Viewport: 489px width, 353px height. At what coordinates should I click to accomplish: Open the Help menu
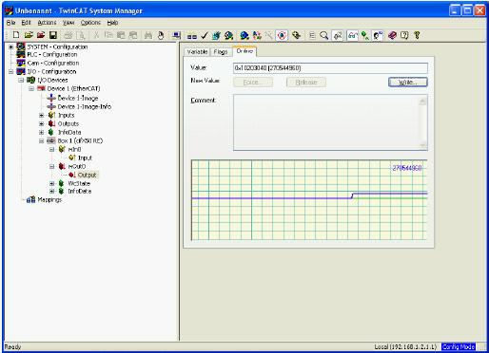click(x=112, y=23)
